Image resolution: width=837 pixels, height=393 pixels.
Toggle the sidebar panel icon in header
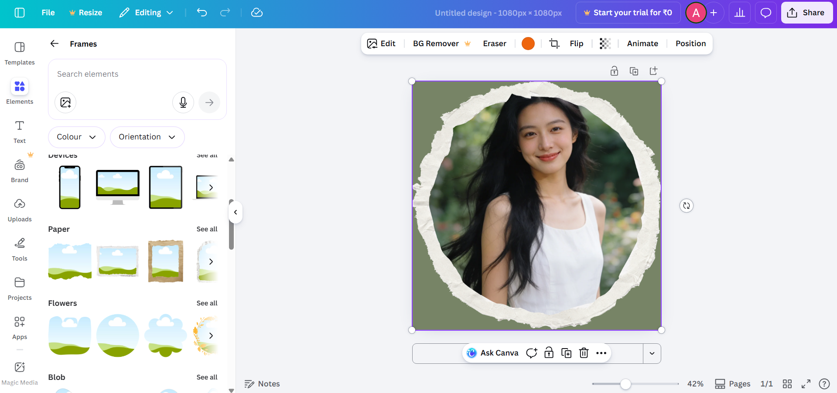20,13
